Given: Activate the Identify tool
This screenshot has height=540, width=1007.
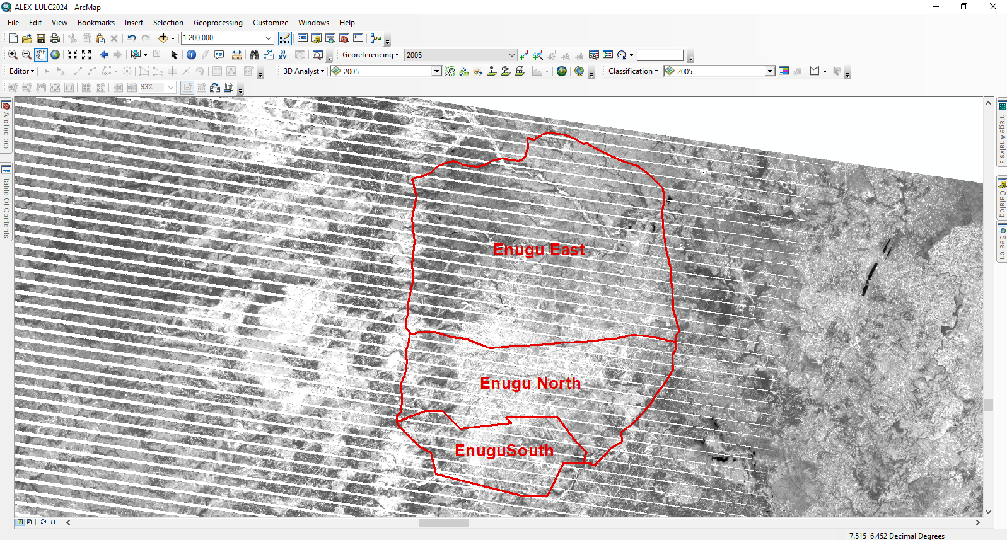Looking at the screenshot, I should [x=192, y=55].
